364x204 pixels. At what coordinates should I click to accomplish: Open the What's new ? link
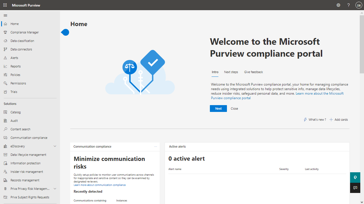click(315, 120)
